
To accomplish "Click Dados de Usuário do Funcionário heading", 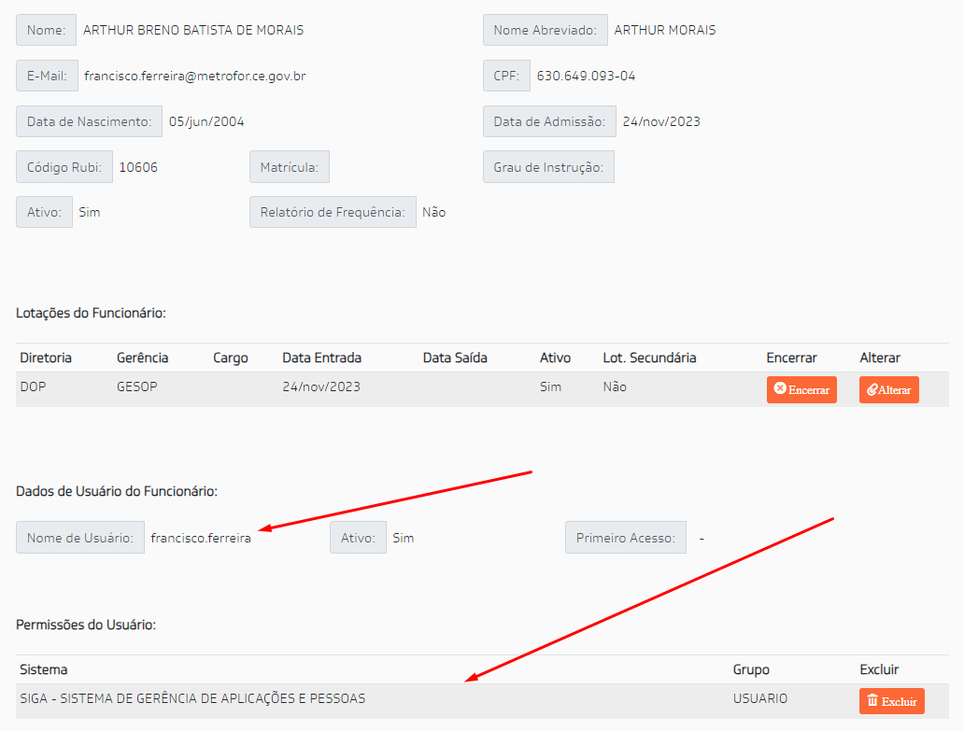I will point(117,491).
